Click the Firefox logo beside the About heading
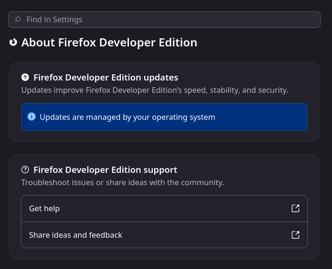332x269 pixels. pos(13,42)
